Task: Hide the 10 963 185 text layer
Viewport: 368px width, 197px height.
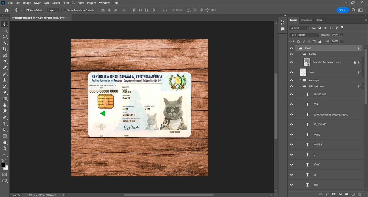Action: point(292,94)
